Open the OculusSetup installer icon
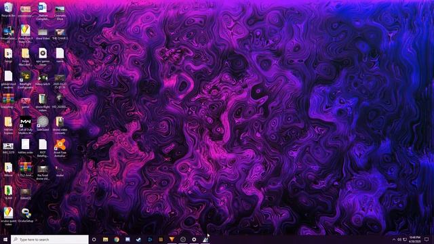 [x=26, y=215]
